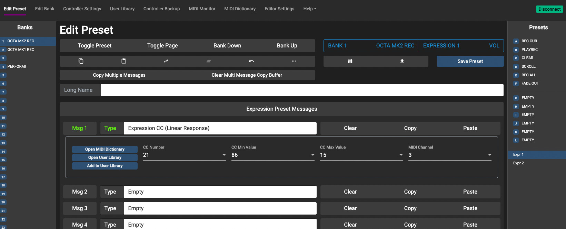Screen dimensions: 566x229
Task: Open the three-dots more options icon
Action: pos(294,61)
